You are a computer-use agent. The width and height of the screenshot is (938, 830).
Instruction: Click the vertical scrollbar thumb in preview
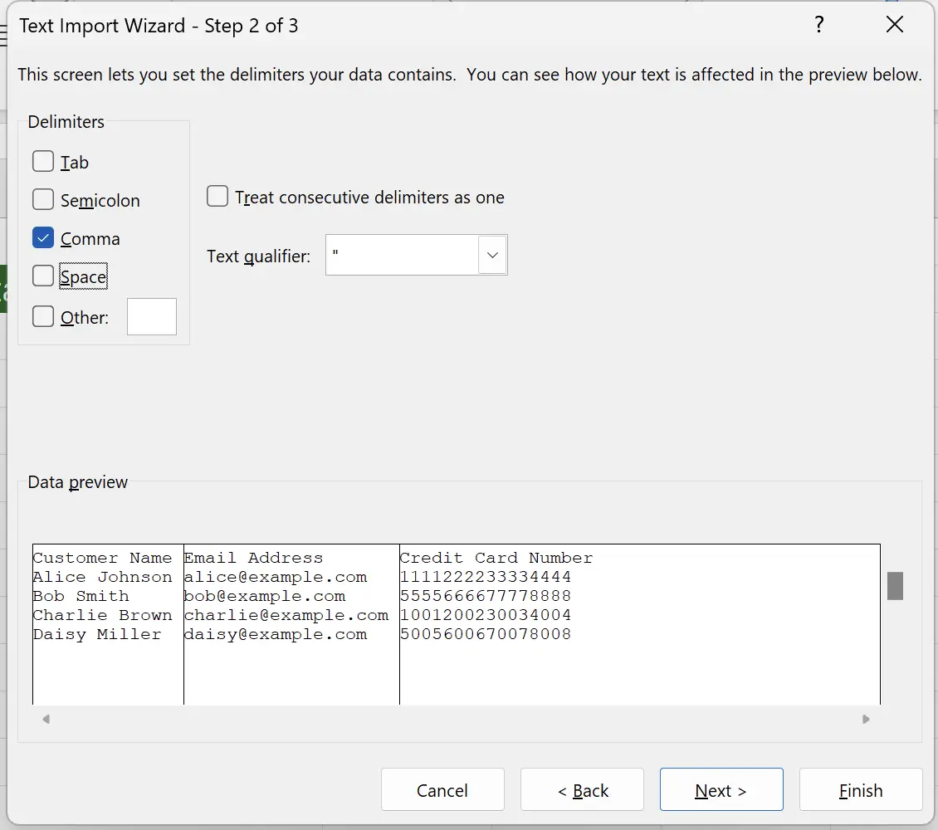(x=896, y=586)
